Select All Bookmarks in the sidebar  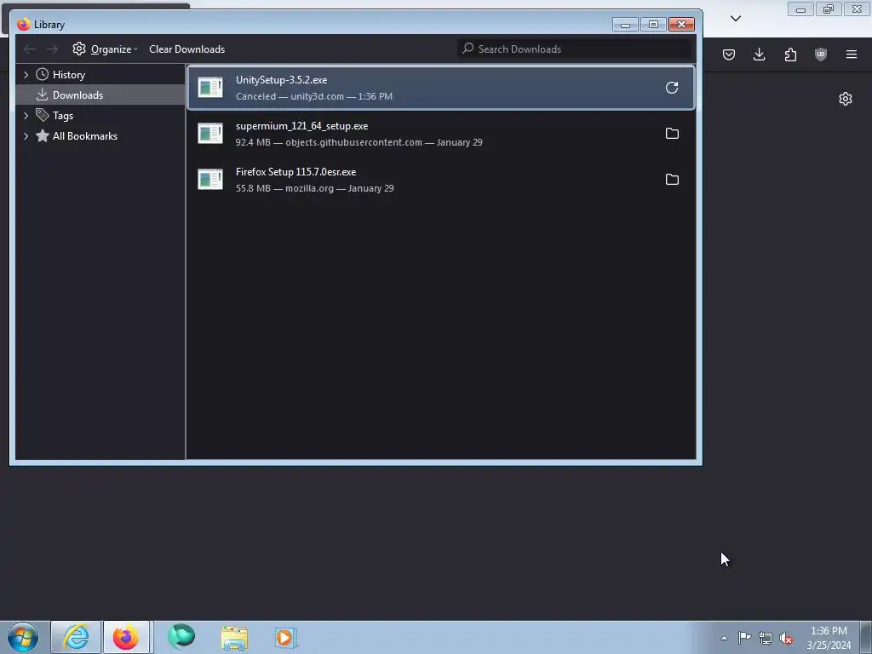[x=85, y=136]
